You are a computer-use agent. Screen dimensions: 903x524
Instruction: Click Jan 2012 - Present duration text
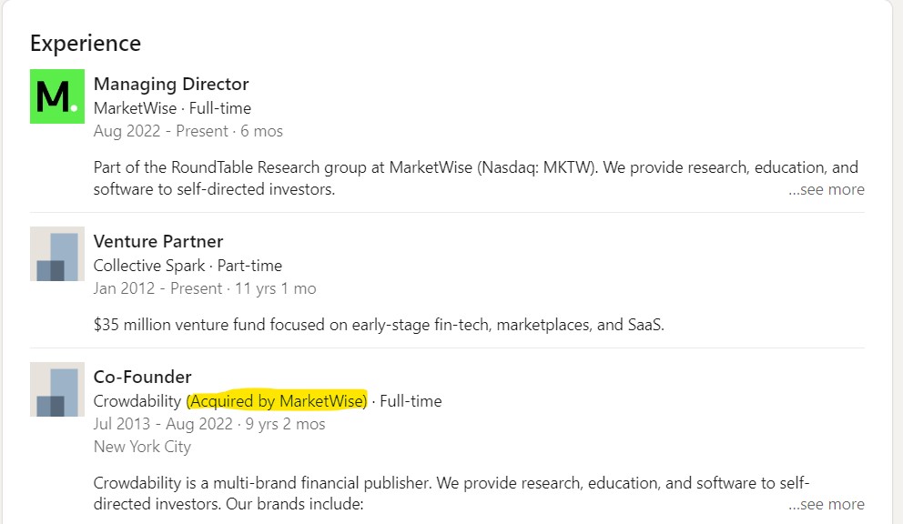205,288
